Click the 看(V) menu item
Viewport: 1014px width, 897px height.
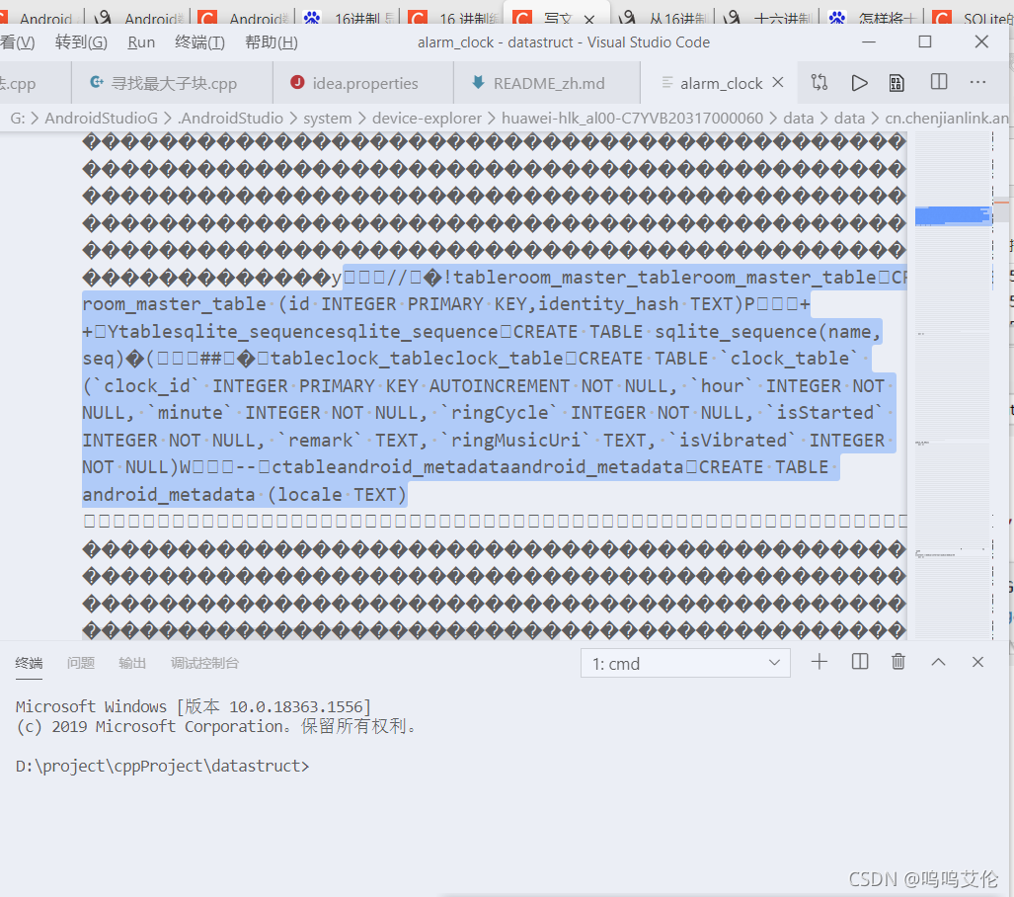[18, 42]
